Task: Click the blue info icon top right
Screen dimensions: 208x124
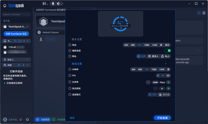Action: [199, 13]
